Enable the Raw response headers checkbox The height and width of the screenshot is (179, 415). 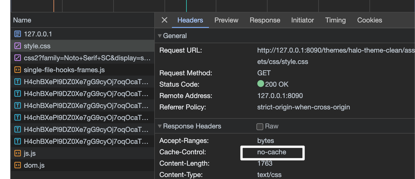tap(260, 126)
